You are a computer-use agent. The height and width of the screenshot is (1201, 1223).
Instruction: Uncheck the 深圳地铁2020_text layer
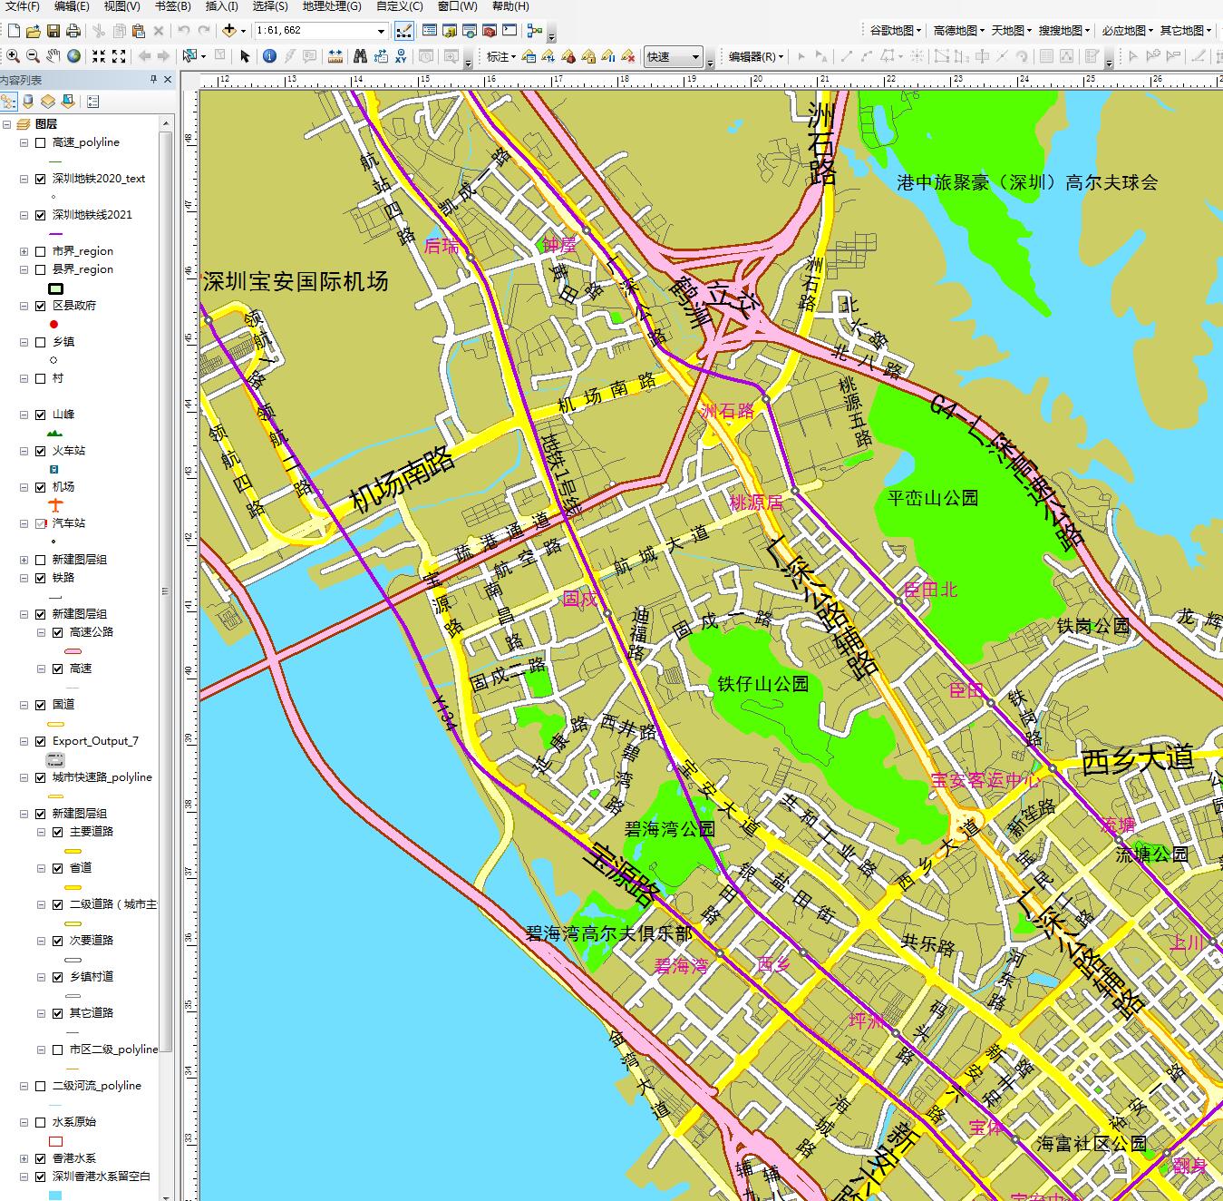(x=40, y=179)
